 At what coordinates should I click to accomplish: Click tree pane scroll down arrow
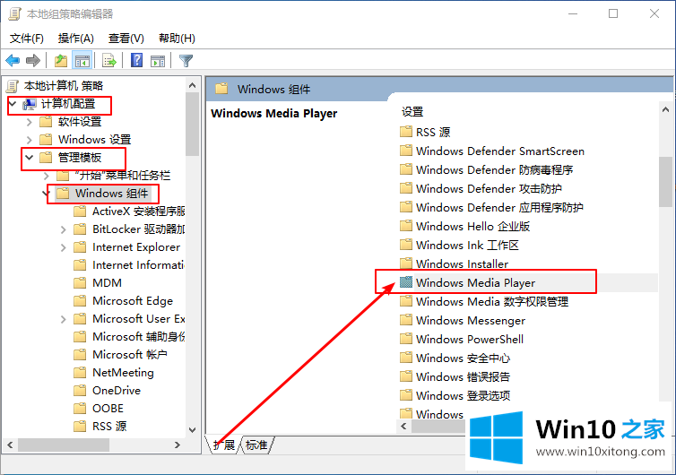pos(192,430)
